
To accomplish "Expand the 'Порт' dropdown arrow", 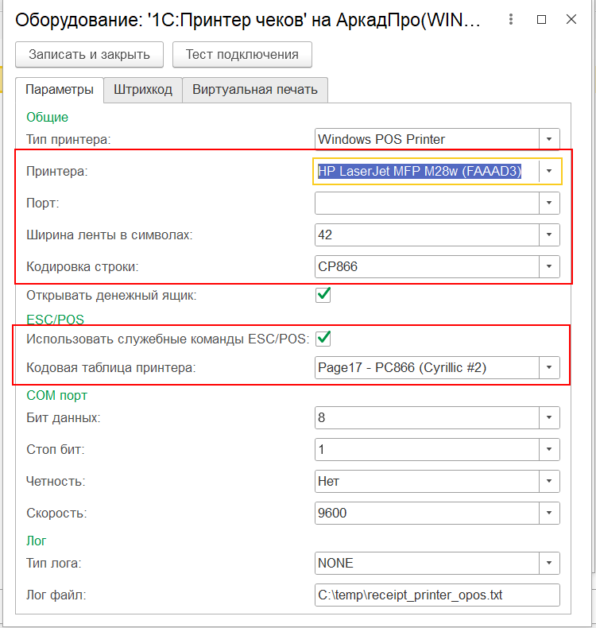I will click(x=548, y=204).
